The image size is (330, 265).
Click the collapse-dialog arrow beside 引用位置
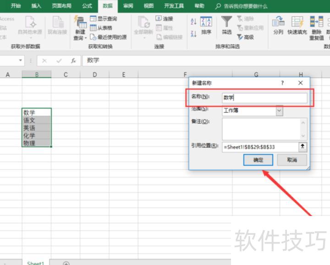point(303,147)
